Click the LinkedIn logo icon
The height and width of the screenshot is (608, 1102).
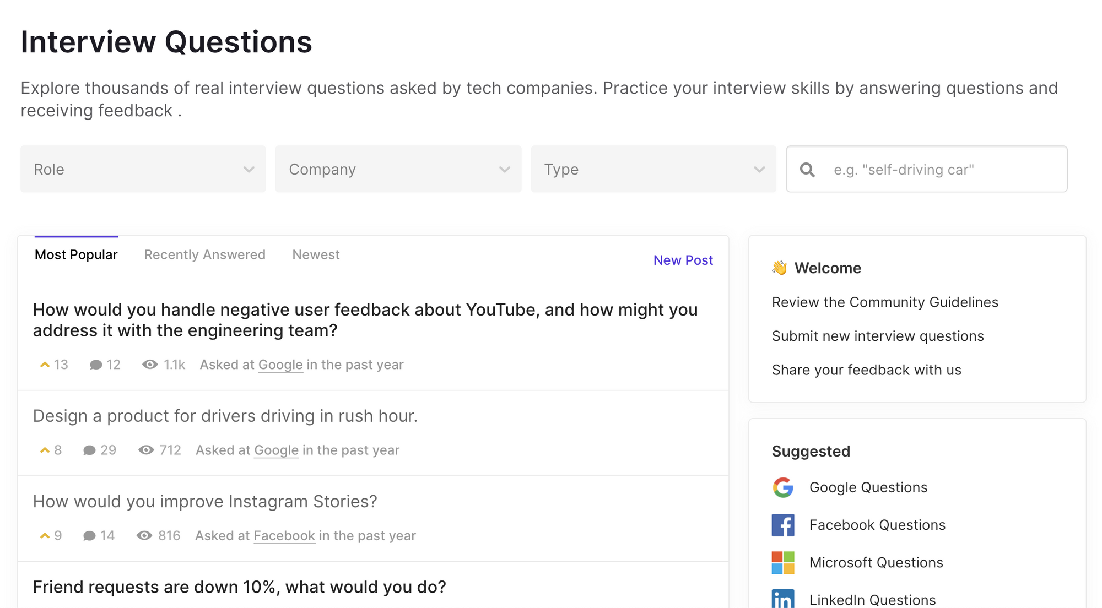pos(783,599)
